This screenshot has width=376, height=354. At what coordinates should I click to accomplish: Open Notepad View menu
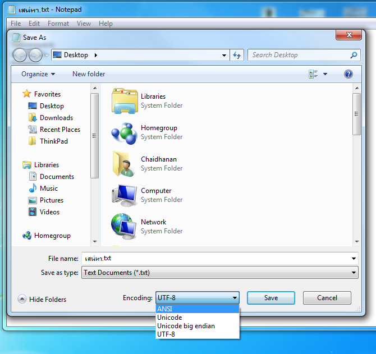pos(84,24)
